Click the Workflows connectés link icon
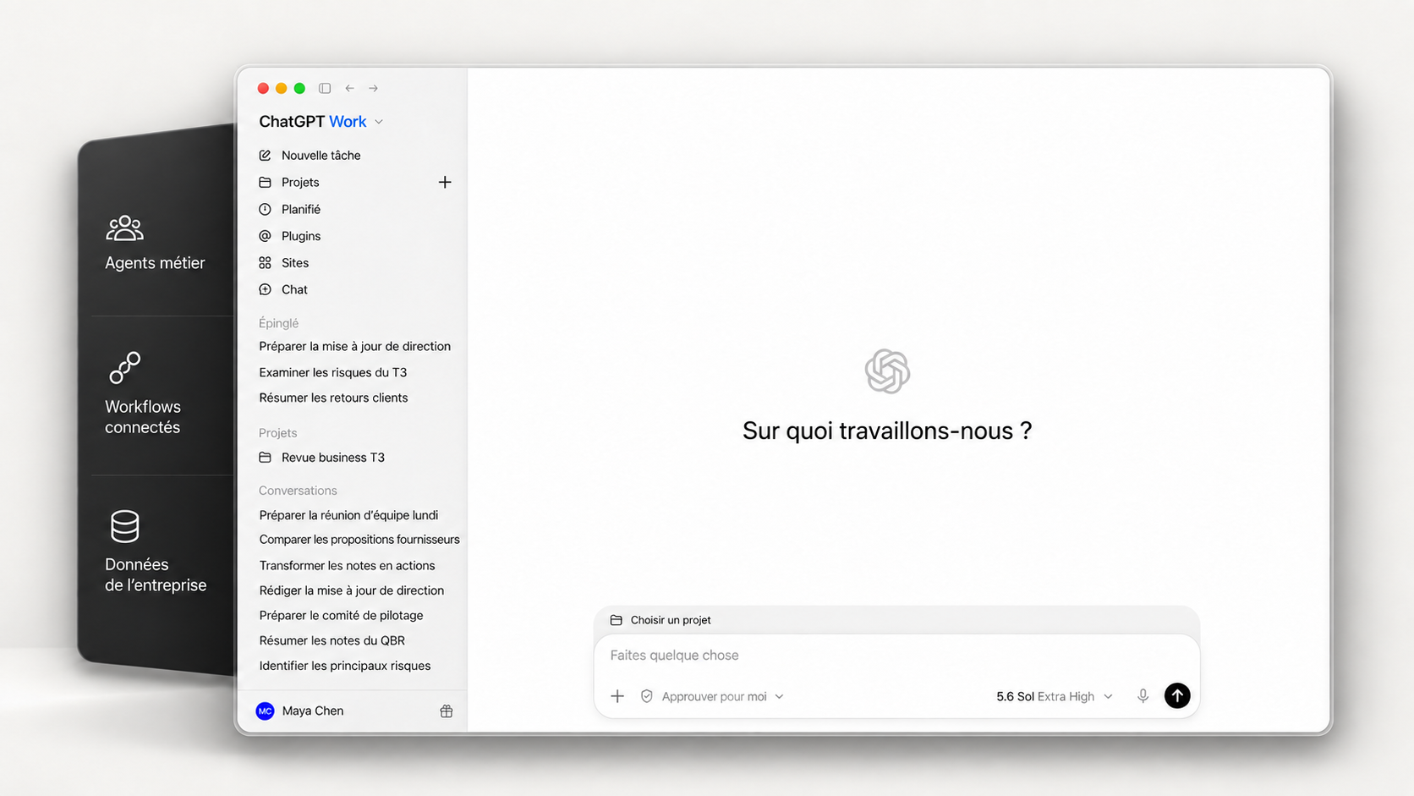Image resolution: width=1414 pixels, height=796 pixels. coord(124,368)
